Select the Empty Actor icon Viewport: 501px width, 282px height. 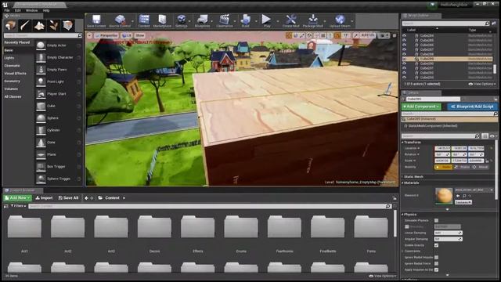[x=41, y=45]
